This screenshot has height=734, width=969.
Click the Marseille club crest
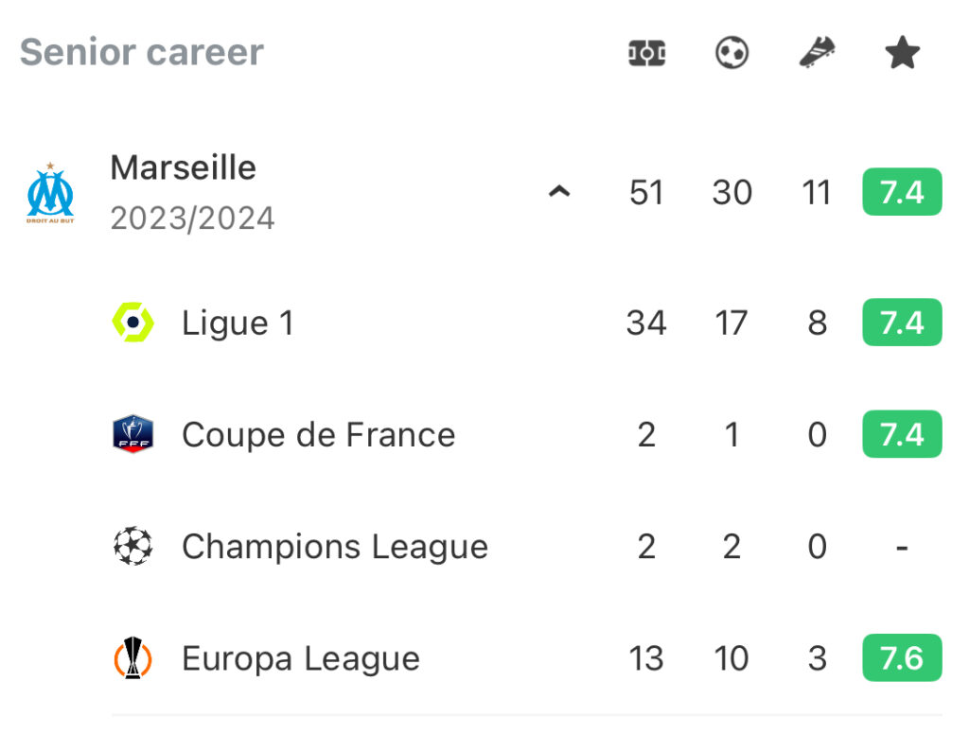point(50,193)
